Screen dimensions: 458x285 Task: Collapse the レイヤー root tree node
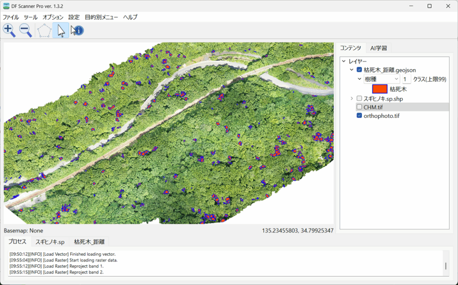(343, 61)
